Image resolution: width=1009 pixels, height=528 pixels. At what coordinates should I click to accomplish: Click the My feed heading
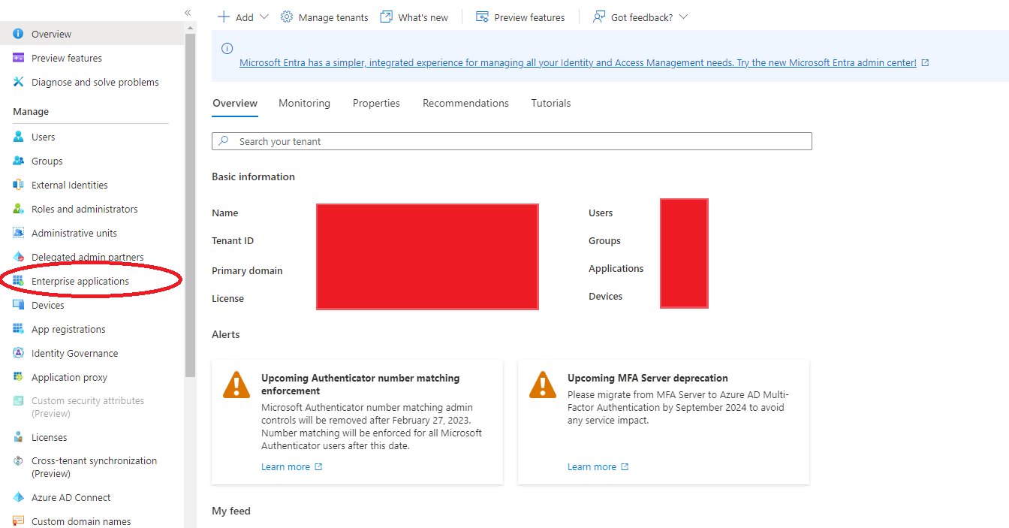point(231,511)
